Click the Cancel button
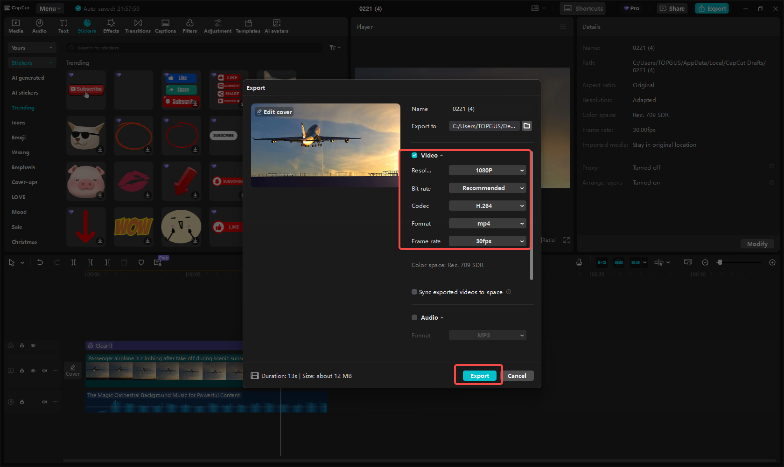This screenshot has height=467, width=784. 517,375
